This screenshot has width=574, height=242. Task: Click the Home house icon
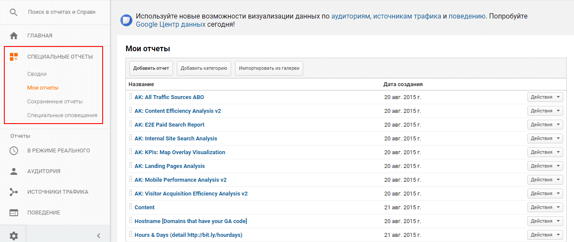pos(14,36)
